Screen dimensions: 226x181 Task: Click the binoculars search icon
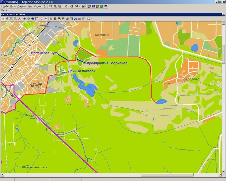click(x=55, y=19)
